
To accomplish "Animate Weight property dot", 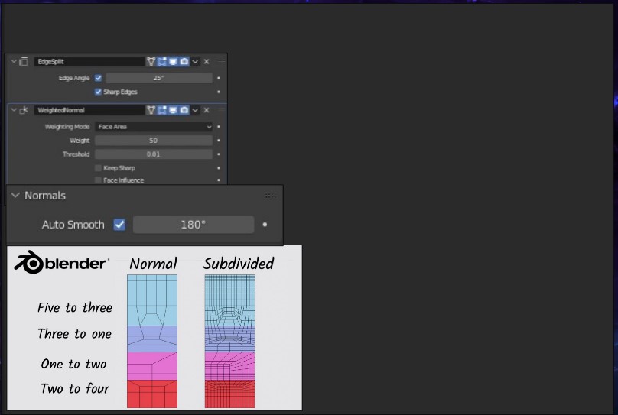I will coord(219,141).
